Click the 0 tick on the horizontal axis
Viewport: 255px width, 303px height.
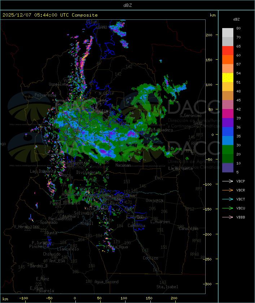75,298
